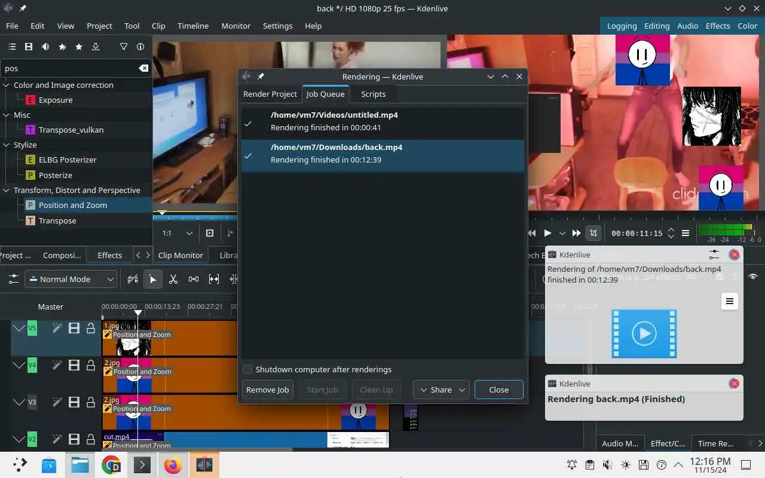Select the Razor scissors tool

tap(173, 279)
